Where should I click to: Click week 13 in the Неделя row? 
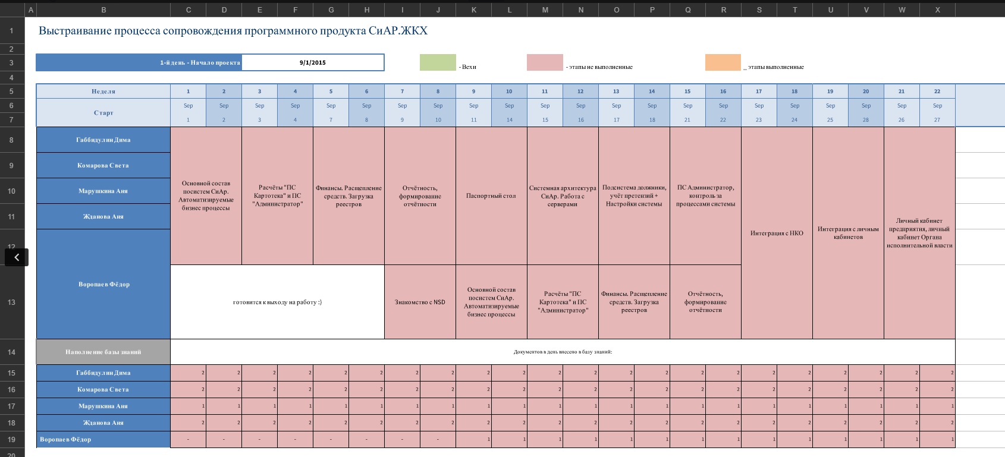616,92
